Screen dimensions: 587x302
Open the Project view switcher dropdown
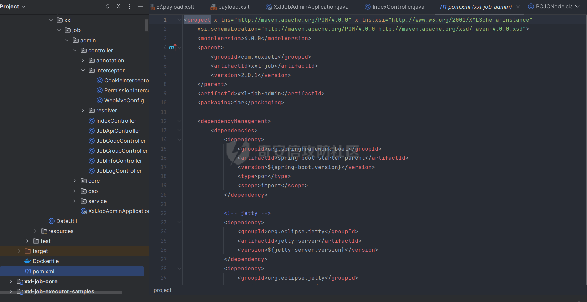[x=23, y=6]
